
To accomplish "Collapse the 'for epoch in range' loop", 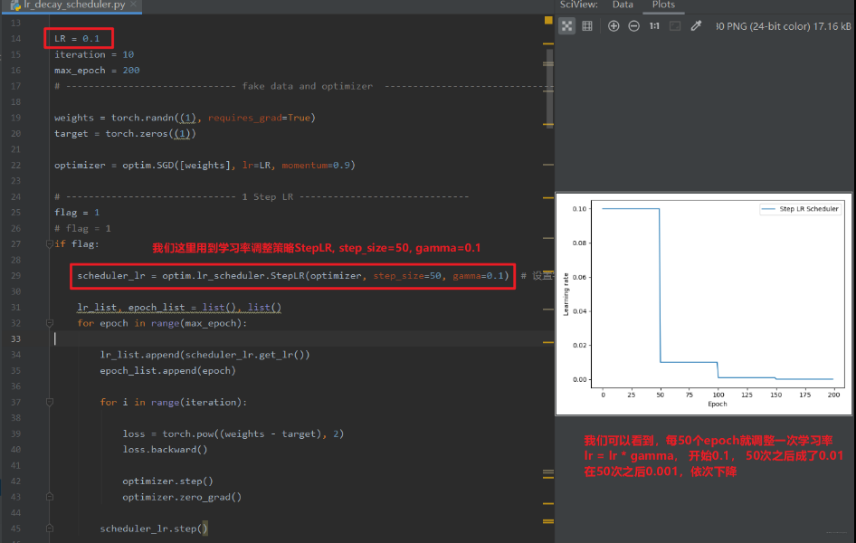I will click(49, 323).
